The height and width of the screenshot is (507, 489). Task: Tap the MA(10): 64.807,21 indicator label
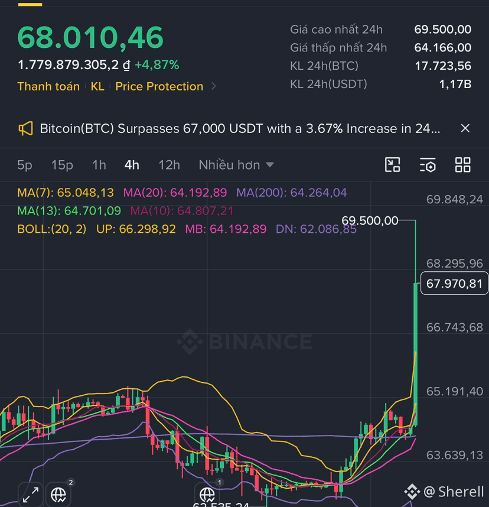coord(182,211)
